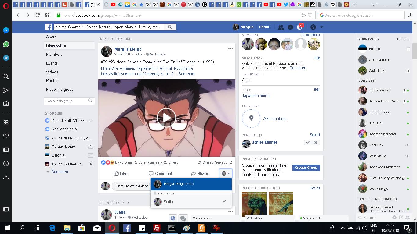Open chat settings gear in the contacts sidebar
Image resolution: width=417 pixels, height=234 pixels.
[x=394, y=218]
